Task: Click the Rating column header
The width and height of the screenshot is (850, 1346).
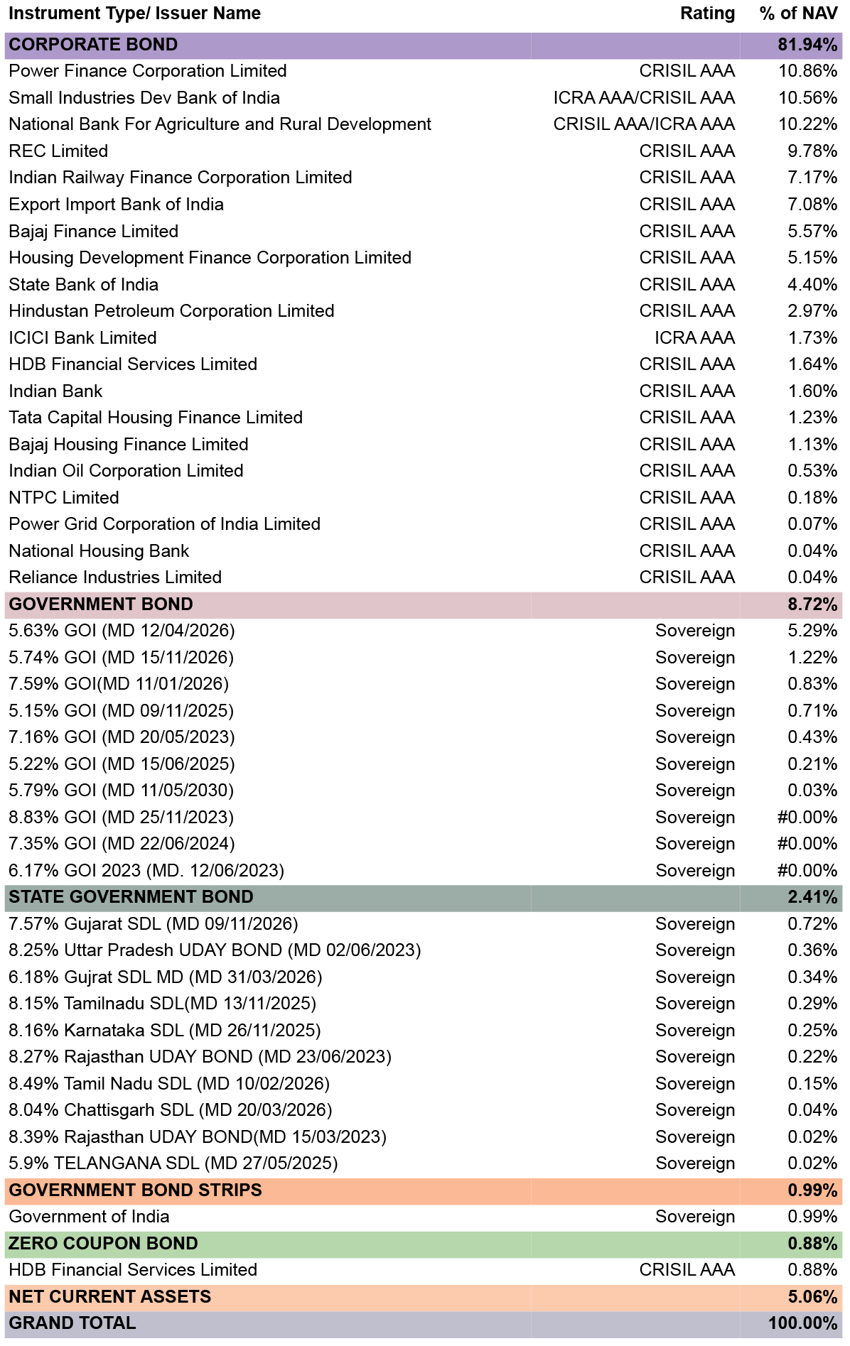Action: pyautogui.click(x=707, y=13)
